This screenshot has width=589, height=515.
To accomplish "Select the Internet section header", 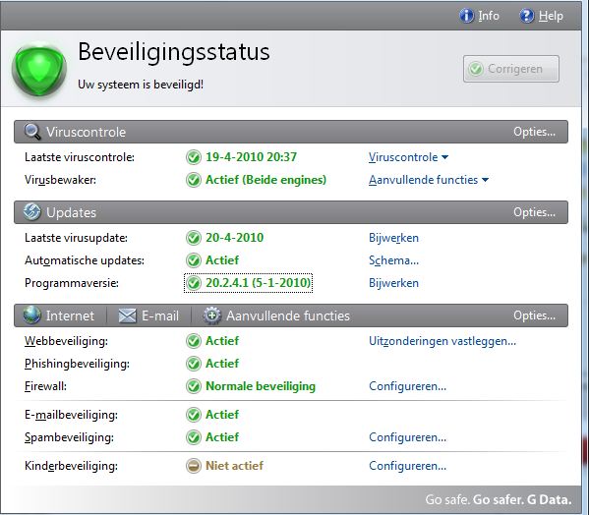I will [59, 315].
